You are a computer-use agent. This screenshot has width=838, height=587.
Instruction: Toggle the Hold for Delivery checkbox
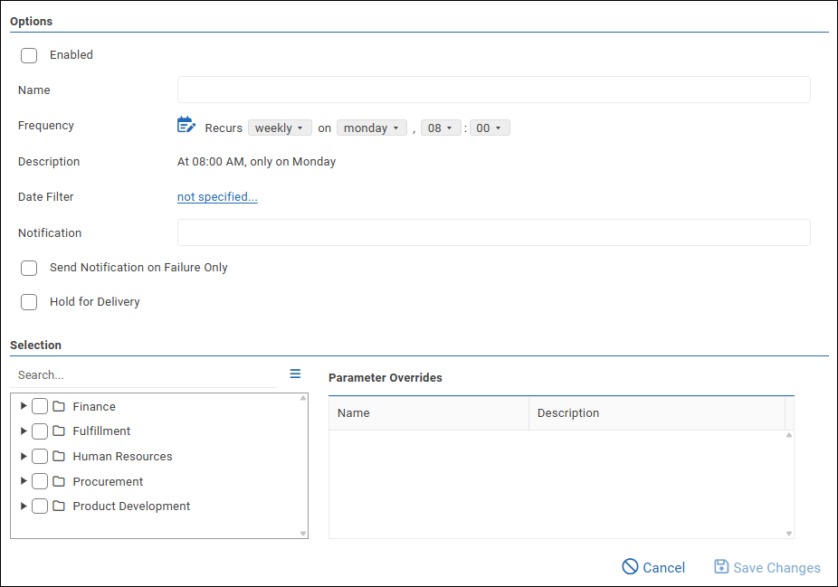click(29, 302)
